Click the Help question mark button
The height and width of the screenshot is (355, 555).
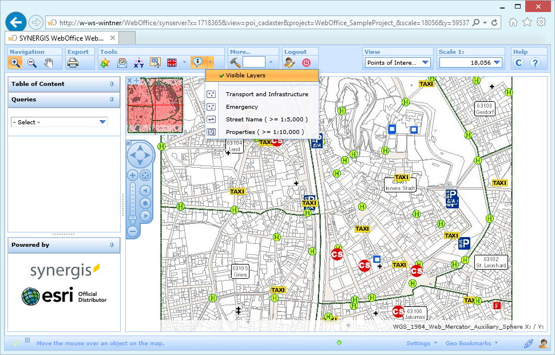[536, 62]
